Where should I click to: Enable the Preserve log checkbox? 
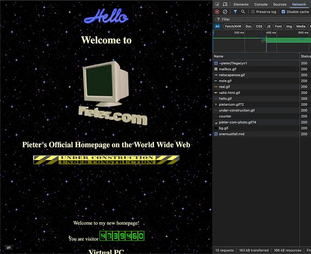coord(253,12)
